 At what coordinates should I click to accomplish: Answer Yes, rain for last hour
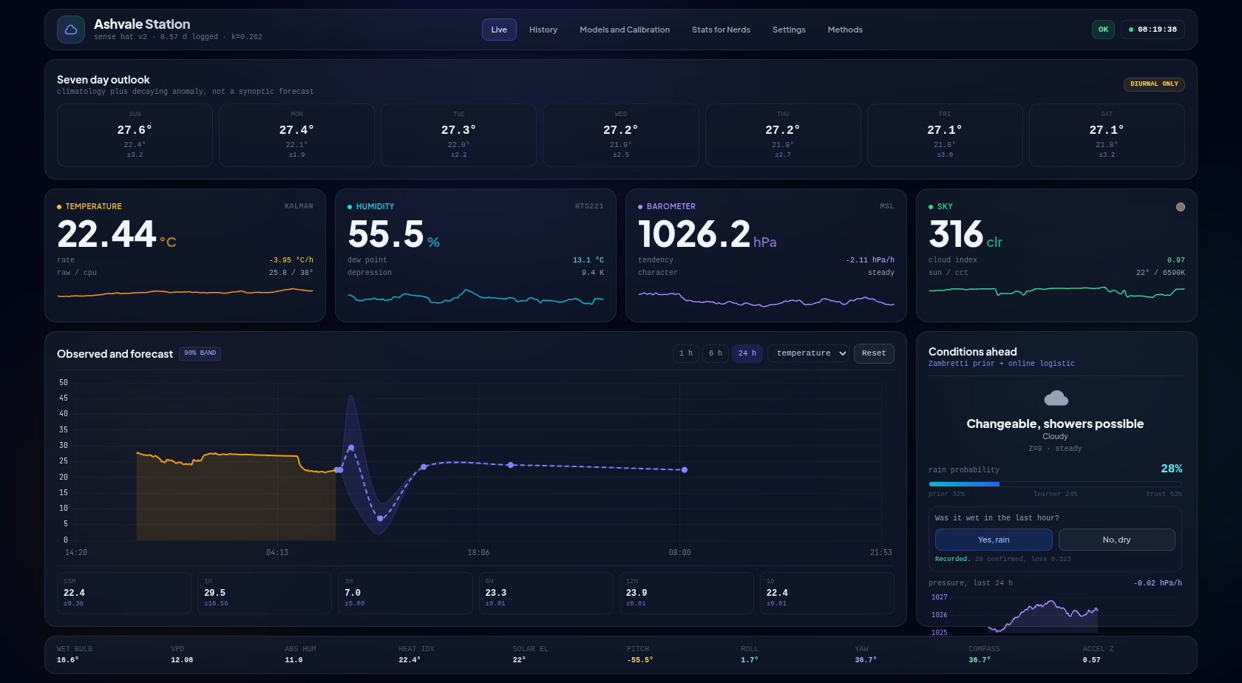(x=994, y=540)
